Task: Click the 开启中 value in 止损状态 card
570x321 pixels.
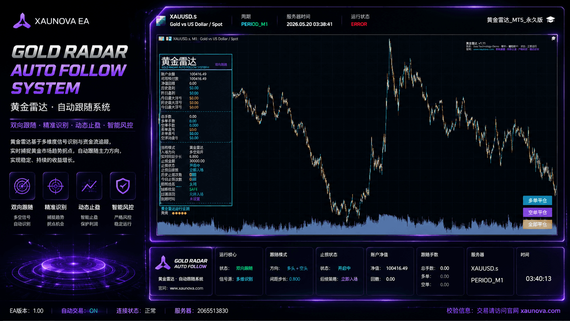Action: [x=344, y=268]
